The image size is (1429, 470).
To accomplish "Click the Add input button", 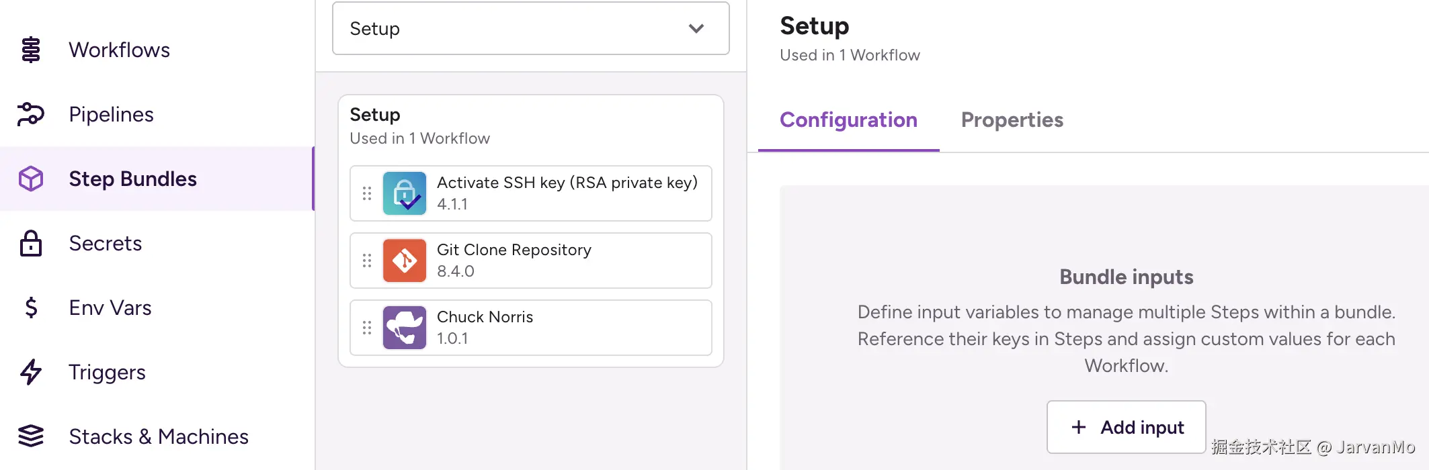I will (1126, 427).
